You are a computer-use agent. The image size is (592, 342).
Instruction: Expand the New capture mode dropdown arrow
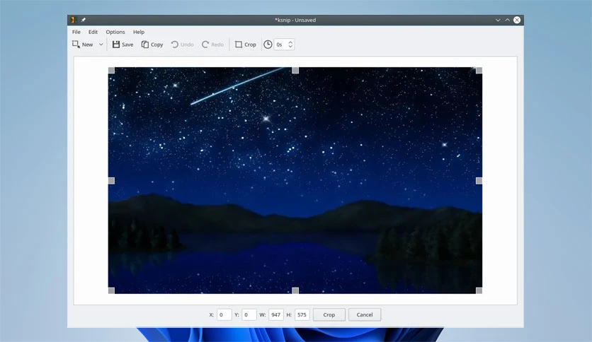101,45
